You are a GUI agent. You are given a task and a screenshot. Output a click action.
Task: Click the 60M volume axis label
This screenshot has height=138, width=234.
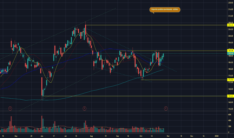point(230,115)
